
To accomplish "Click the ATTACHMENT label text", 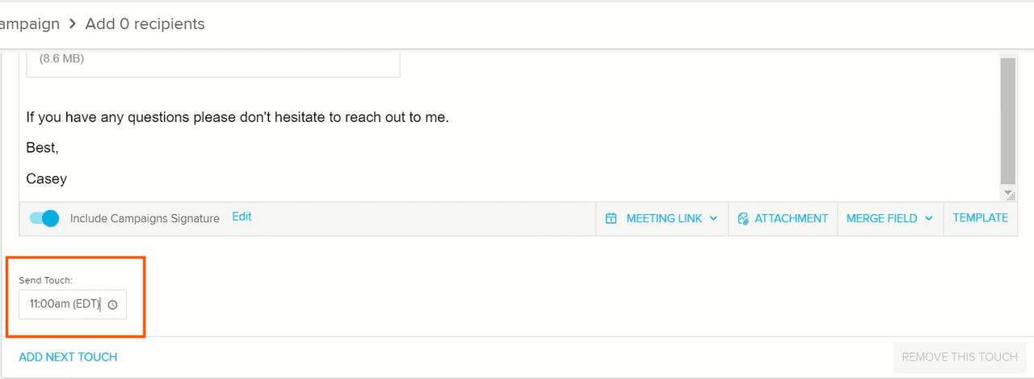I will (791, 218).
